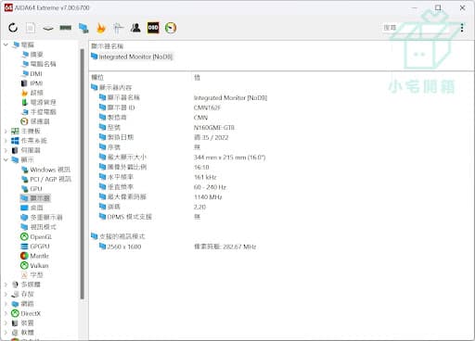This screenshot has width=475, height=341.
Task: Open the 視訊模式 tree item
Action: pos(38,227)
